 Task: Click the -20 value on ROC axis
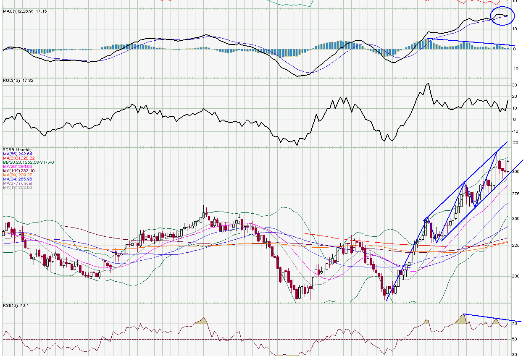514,143
